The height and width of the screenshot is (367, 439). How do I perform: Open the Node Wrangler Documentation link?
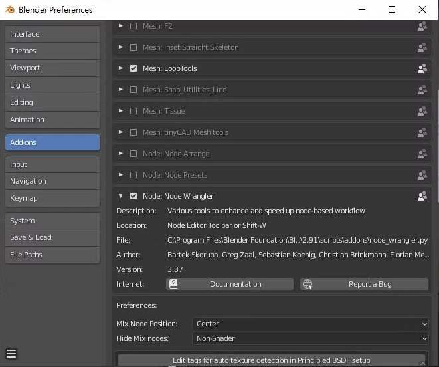click(x=230, y=284)
